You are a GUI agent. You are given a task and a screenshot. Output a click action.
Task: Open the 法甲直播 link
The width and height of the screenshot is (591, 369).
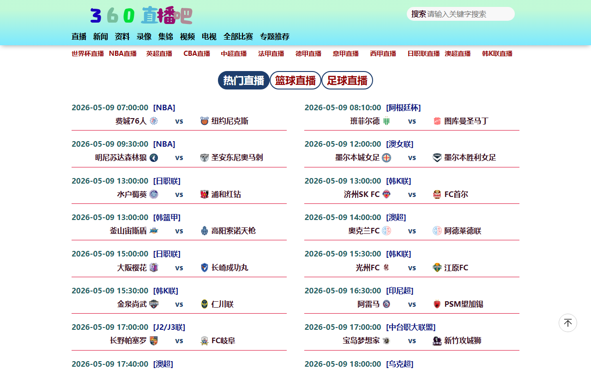[271, 54]
